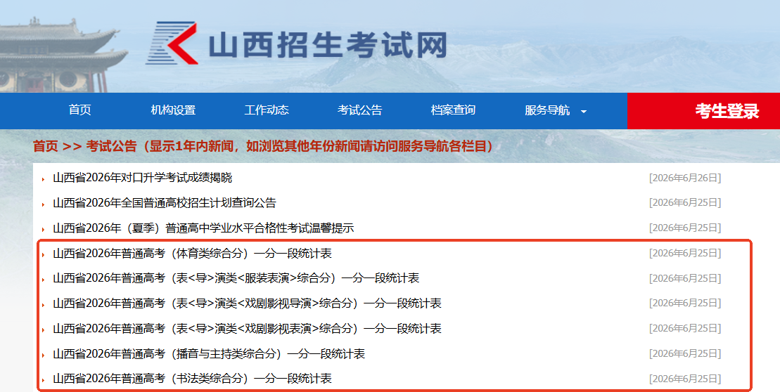Click the date beside 书法类综合分 row
This screenshot has width=780, height=392.
(685, 379)
